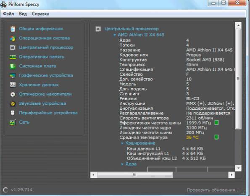Image resolution: width=250 pixels, height=196 pixels.
Task: Click the Периферийные устройства mouse icon
Action: click(13, 113)
